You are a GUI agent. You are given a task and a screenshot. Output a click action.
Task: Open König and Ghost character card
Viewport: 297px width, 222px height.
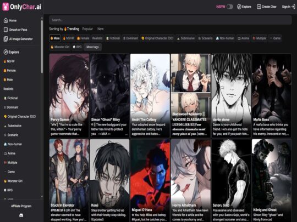pyautogui.click(x=272, y=181)
